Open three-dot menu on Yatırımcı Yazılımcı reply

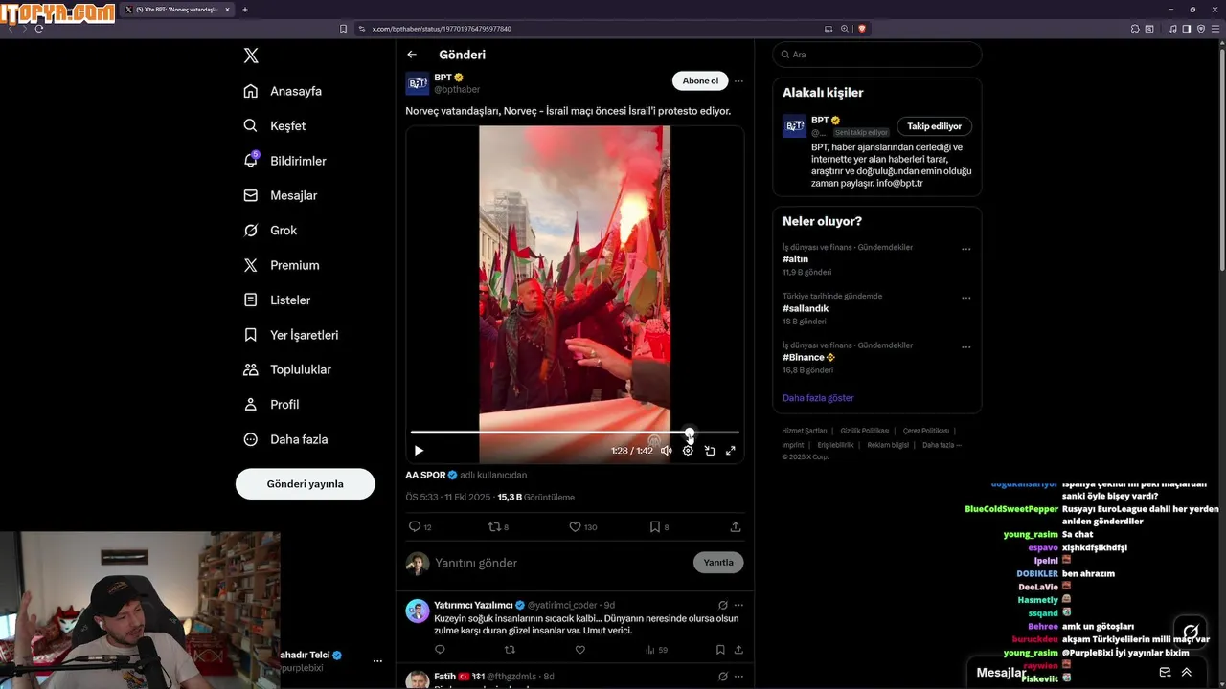click(738, 605)
